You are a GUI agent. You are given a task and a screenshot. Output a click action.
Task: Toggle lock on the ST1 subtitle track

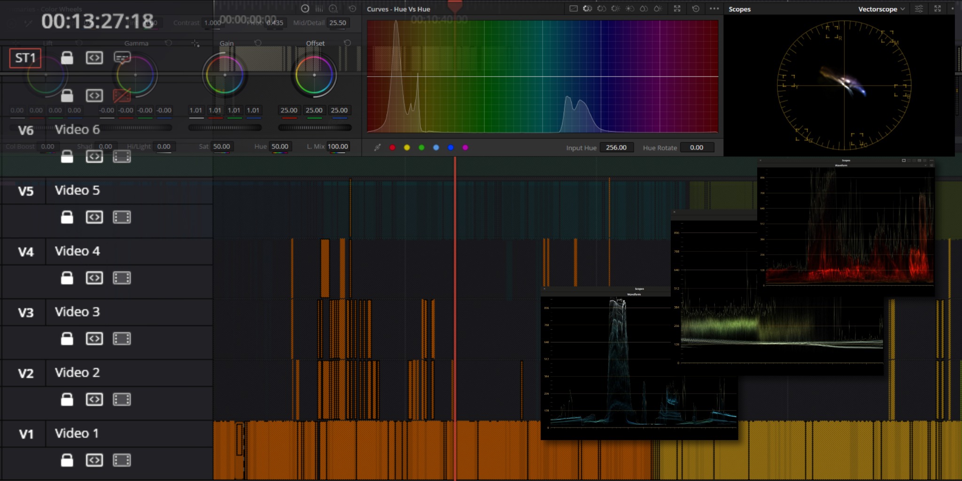pos(67,58)
